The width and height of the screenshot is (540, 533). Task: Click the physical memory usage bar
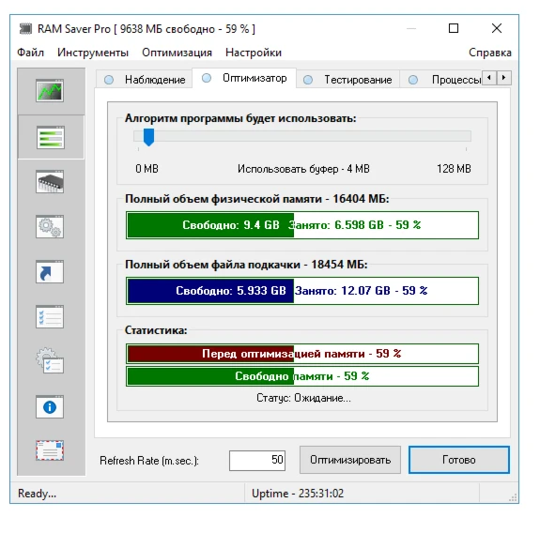coord(302,225)
